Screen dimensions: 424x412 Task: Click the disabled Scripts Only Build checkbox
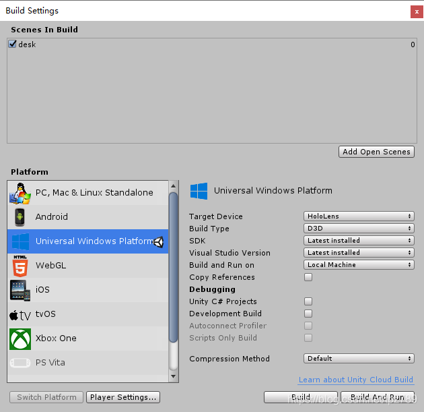pyautogui.click(x=308, y=338)
